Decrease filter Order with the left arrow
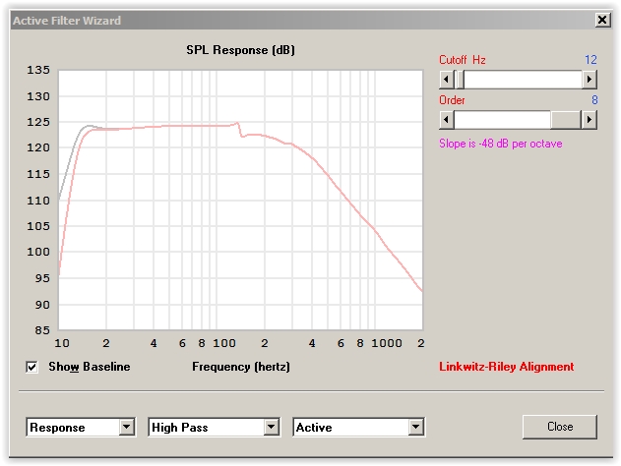Image resolution: width=621 pixels, height=466 pixels. (447, 119)
